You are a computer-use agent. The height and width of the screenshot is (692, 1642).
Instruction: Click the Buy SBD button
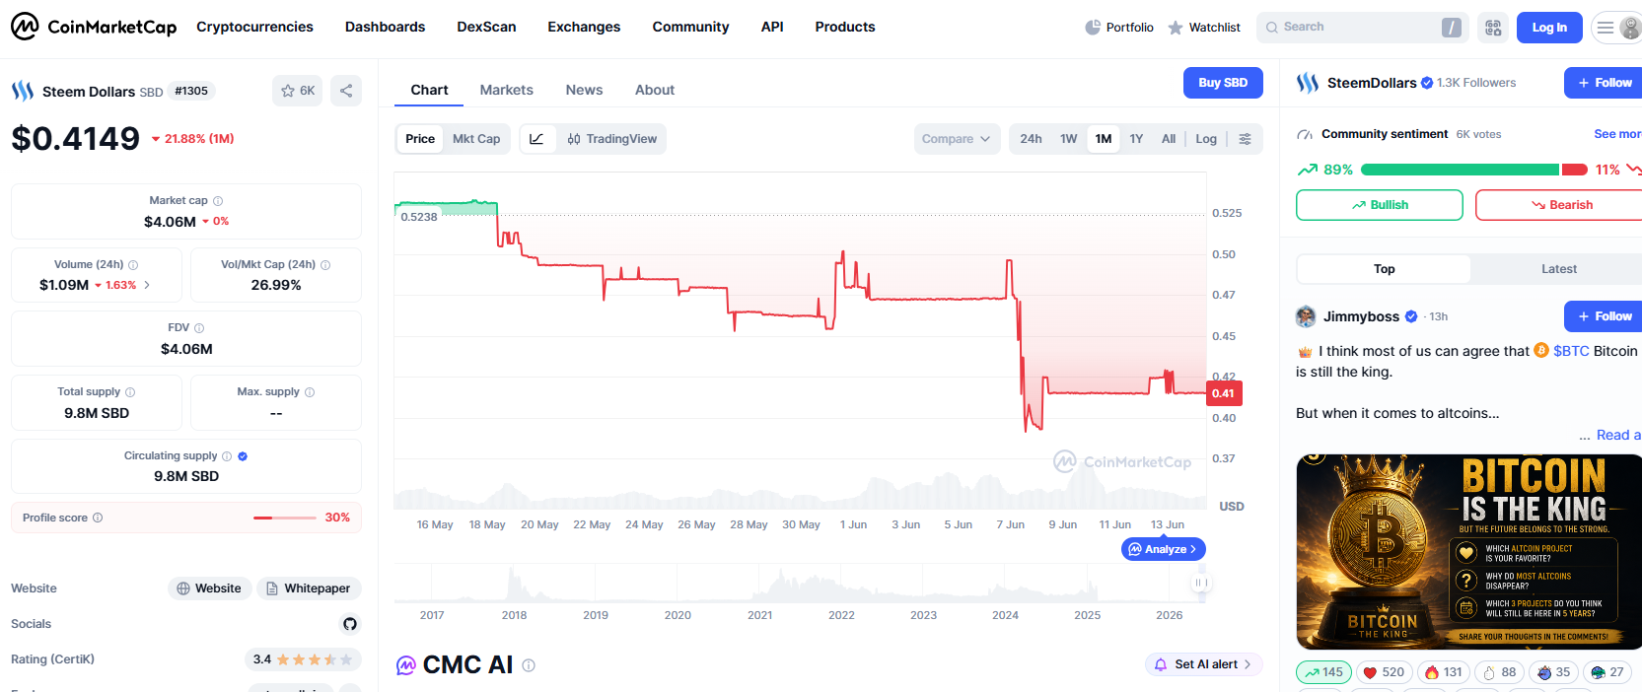[1223, 83]
